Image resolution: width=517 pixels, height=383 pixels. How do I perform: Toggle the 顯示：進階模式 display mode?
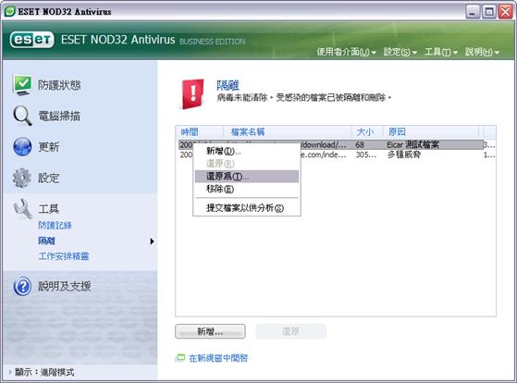(x=42, y=373)
